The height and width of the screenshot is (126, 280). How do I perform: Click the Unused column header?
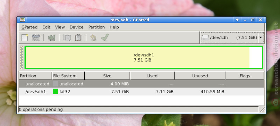click(200, 76)
